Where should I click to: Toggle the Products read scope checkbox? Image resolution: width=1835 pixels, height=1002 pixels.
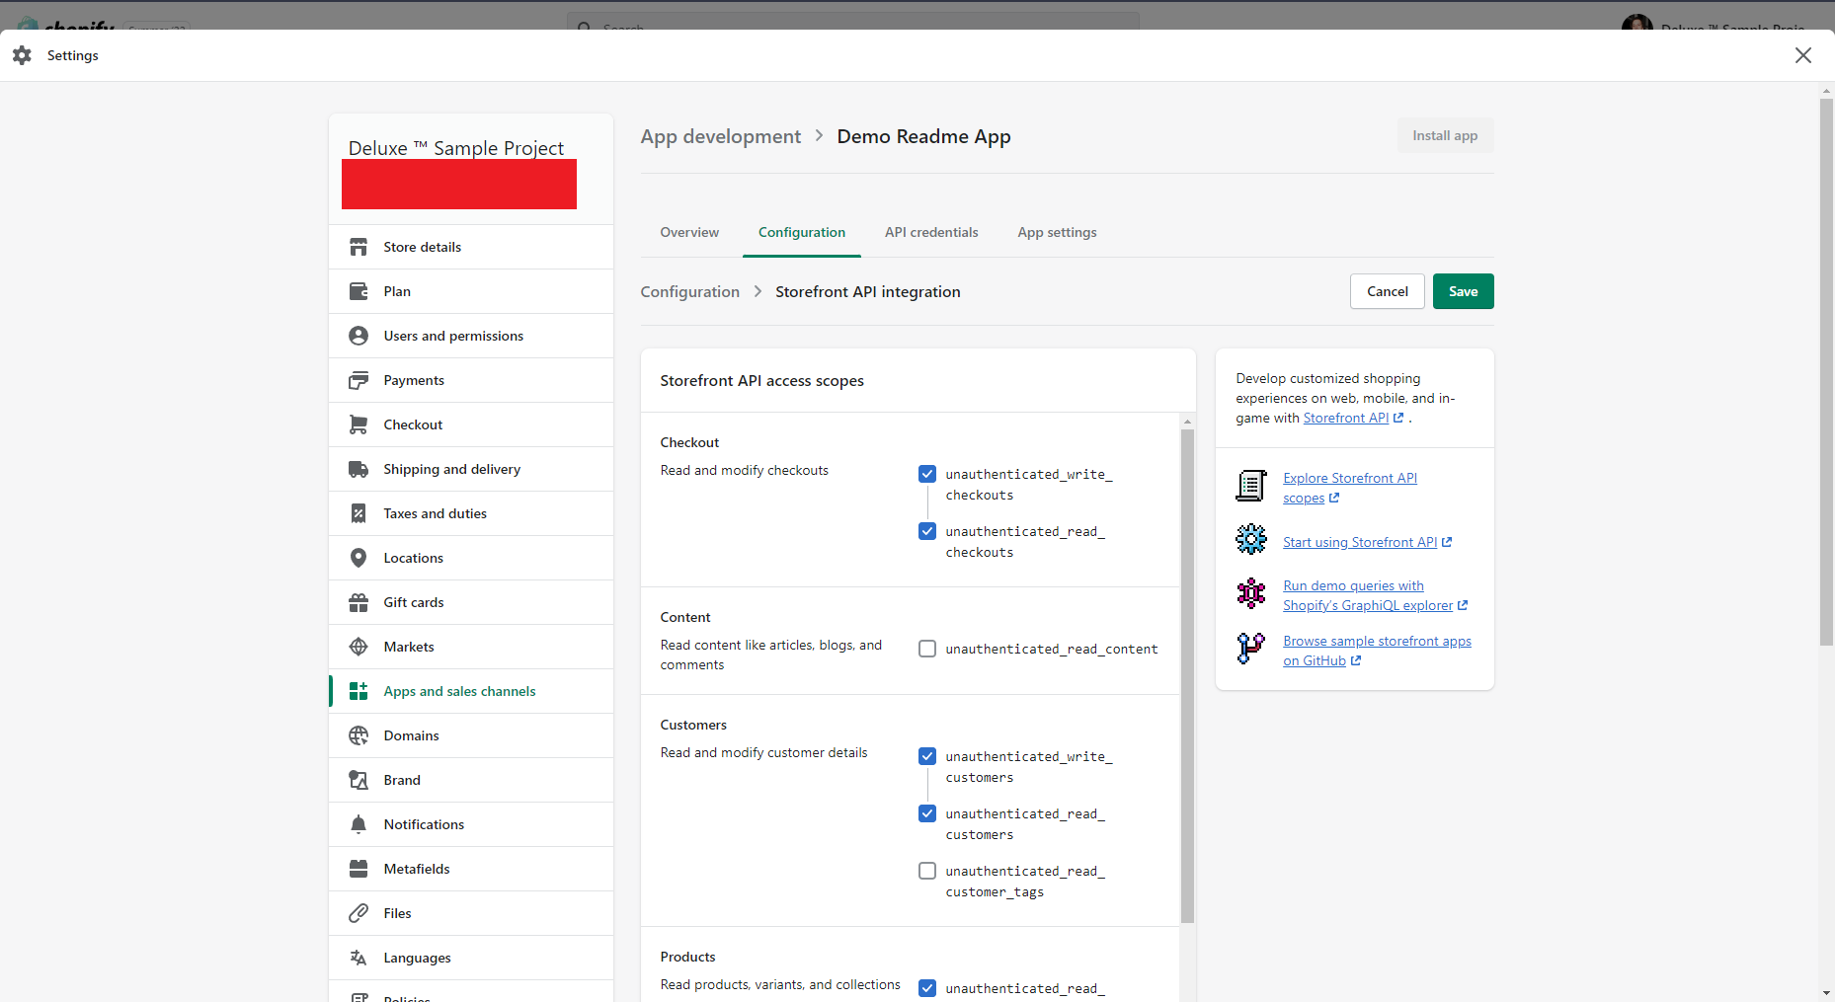[x=927, y=988]
